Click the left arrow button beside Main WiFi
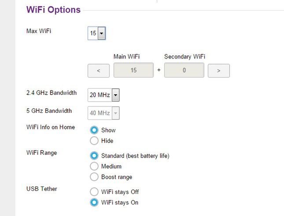 99,71
